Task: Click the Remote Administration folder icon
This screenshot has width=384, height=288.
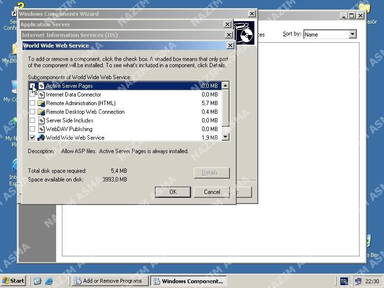Action: (x=41, y=103)
